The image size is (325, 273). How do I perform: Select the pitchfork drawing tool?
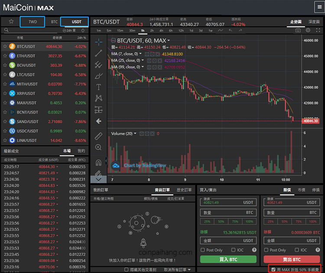[x=99, y=65]
